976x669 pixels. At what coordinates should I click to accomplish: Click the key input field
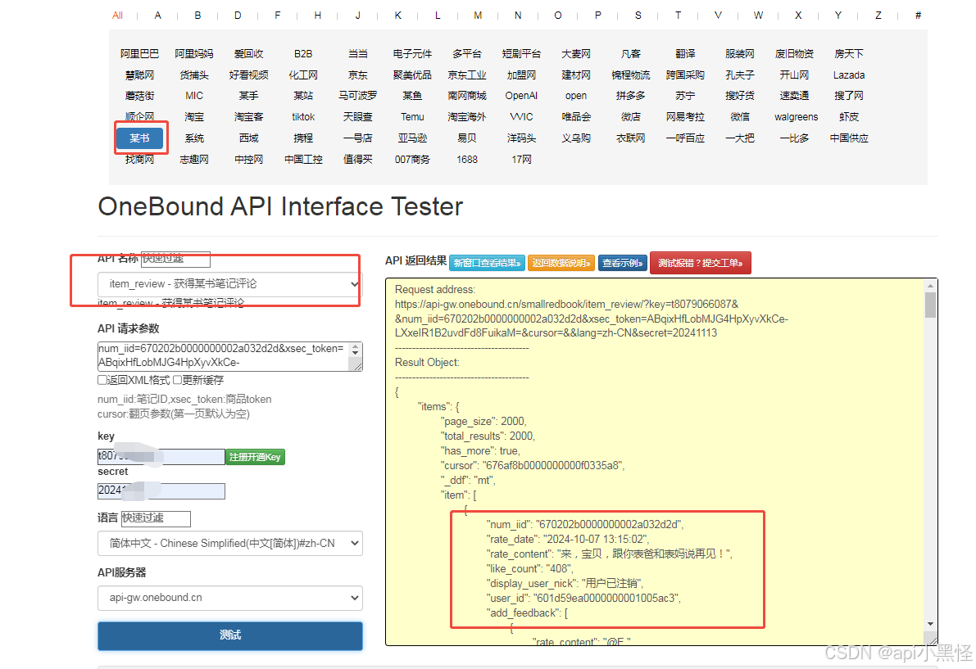pos(161,457)
